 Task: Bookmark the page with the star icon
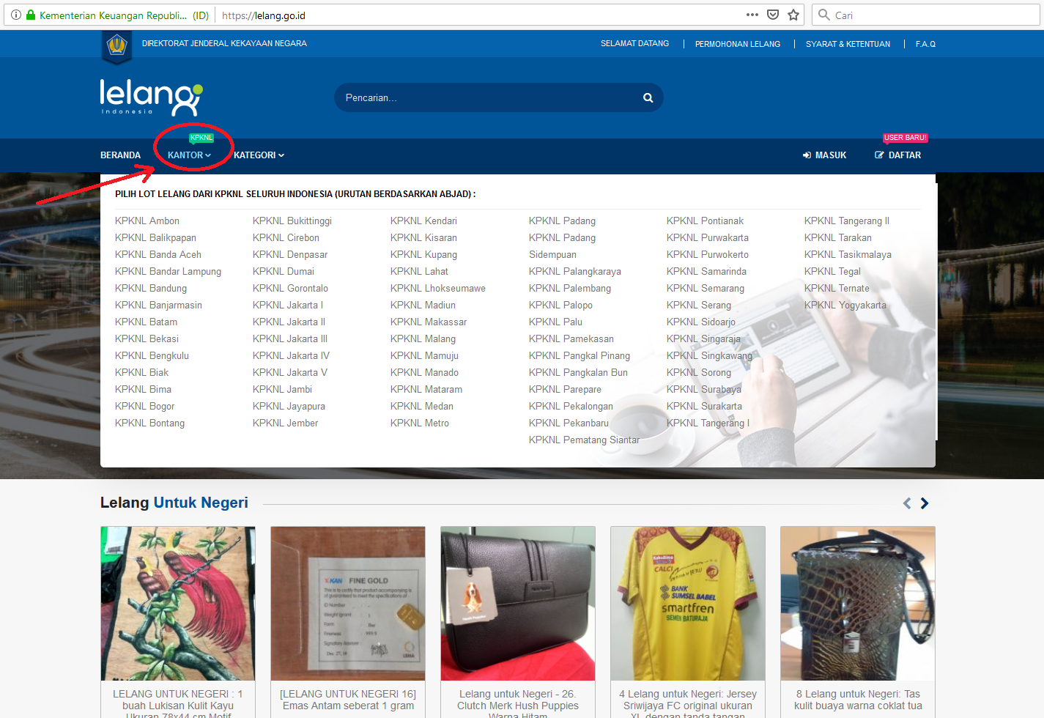[793, 15]
